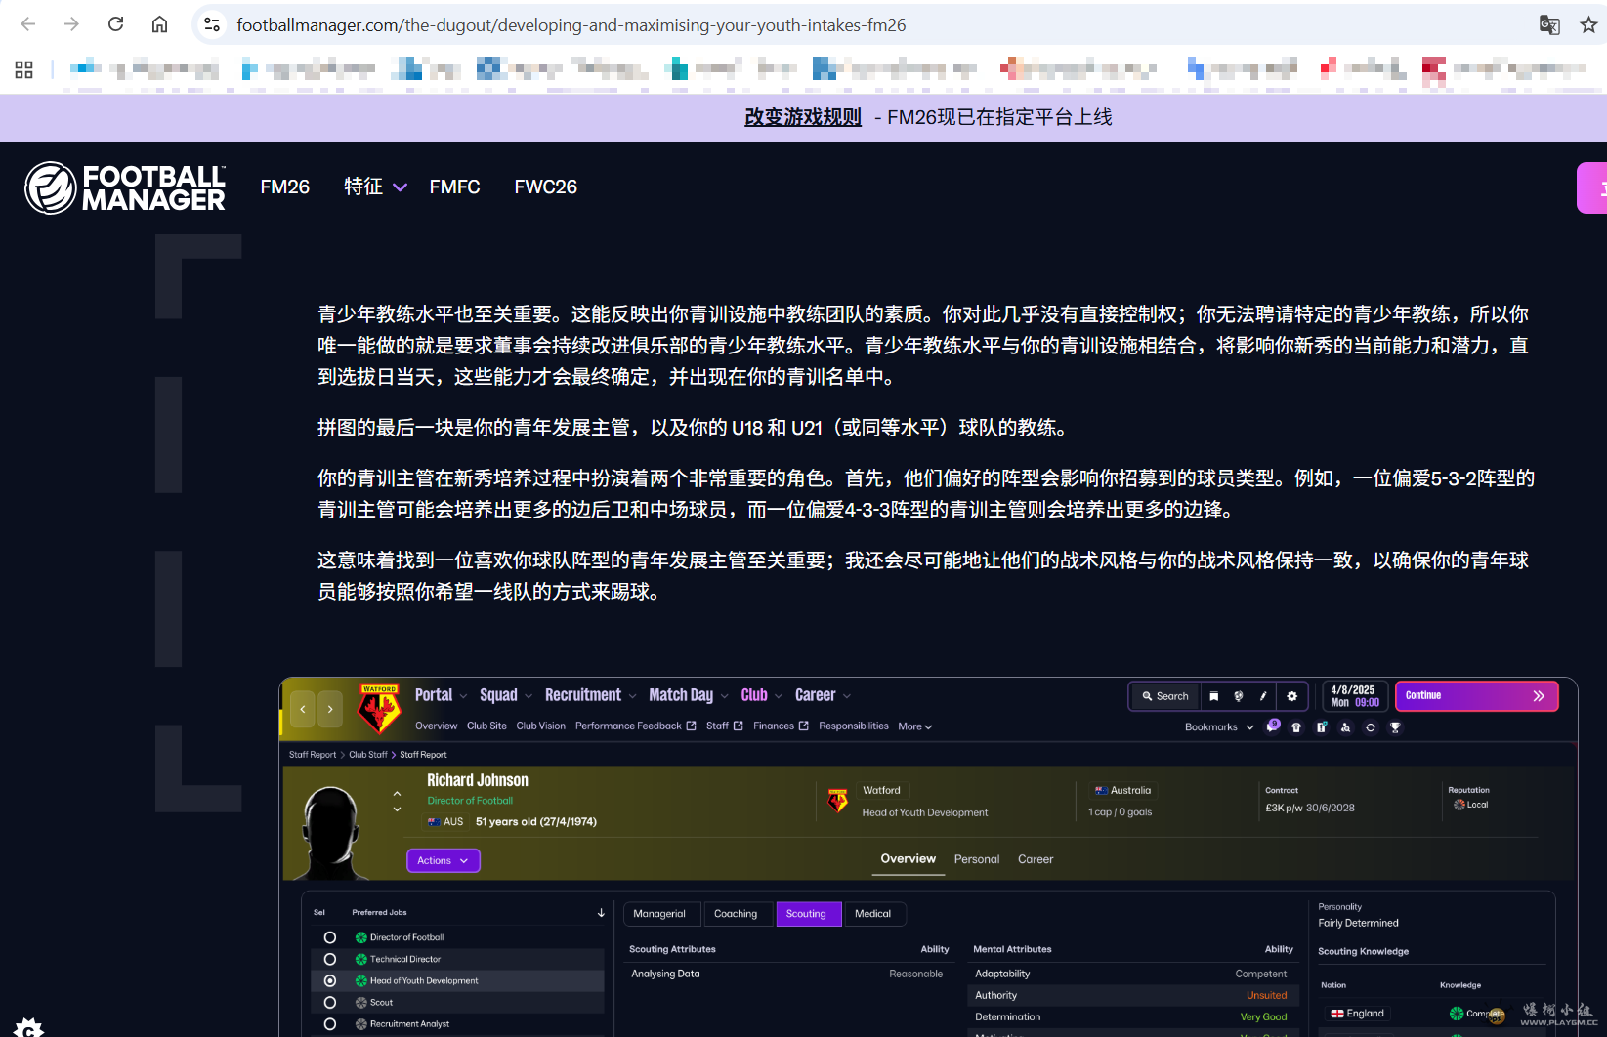Viewport: 1607px width, 1037px height.
Task: Click the browser address bar URL
Action: pos(571,25)
